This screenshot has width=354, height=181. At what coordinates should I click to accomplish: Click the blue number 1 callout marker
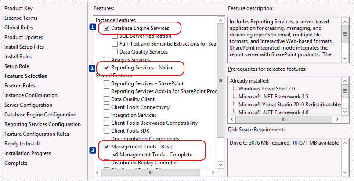[92, 27]
